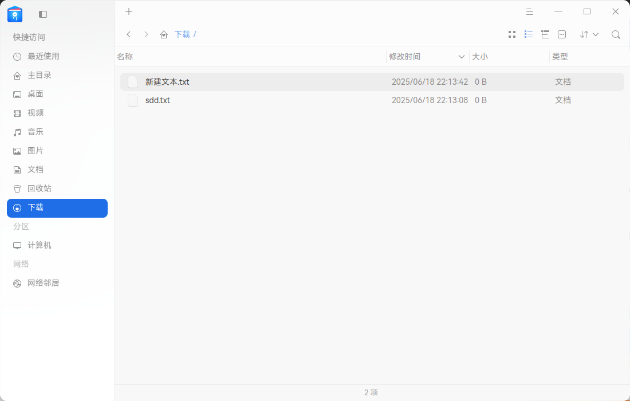Image resolution: width=630 pixels, height=401 pixels.
Task: Go forward with the right arrow
Action: click(146, 34)
